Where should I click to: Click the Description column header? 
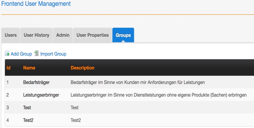(x=82, y=68)
